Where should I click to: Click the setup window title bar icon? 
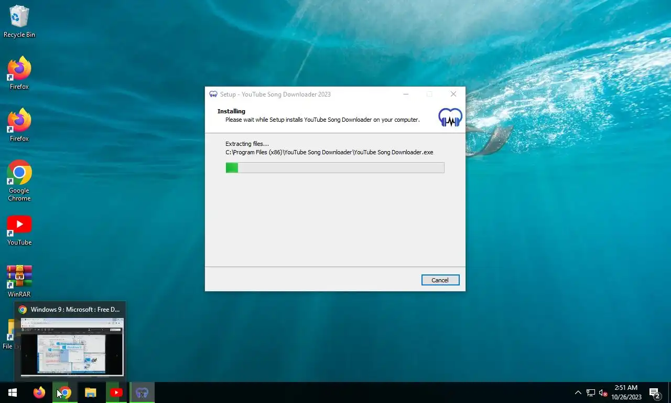click(x=213, y=94)
